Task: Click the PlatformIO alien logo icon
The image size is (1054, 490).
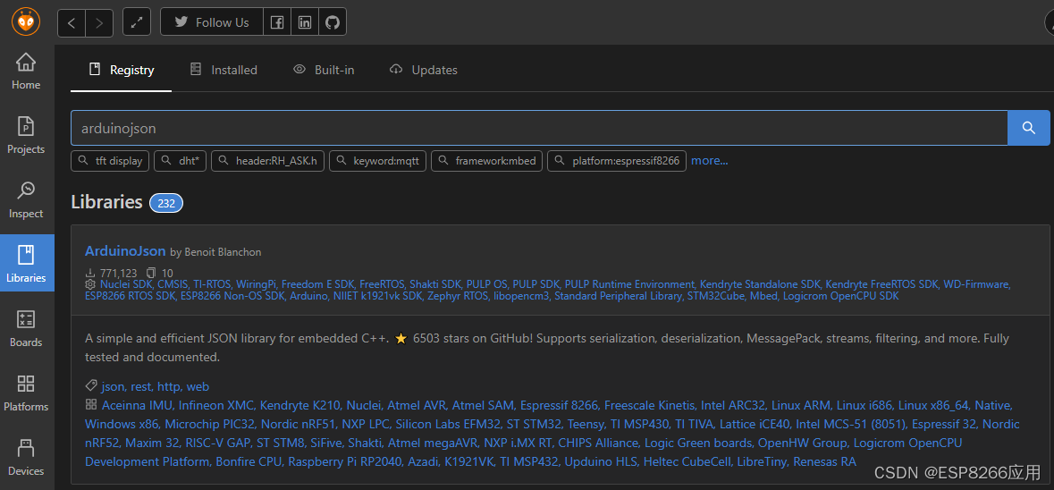Action: [x=26, y=22]
